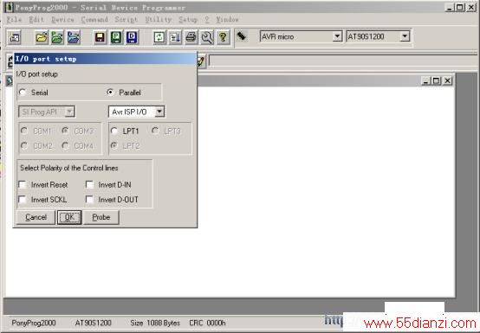The image size is (480, 333).
Task: Select the COM3 radio button
Action: point(65,131)
